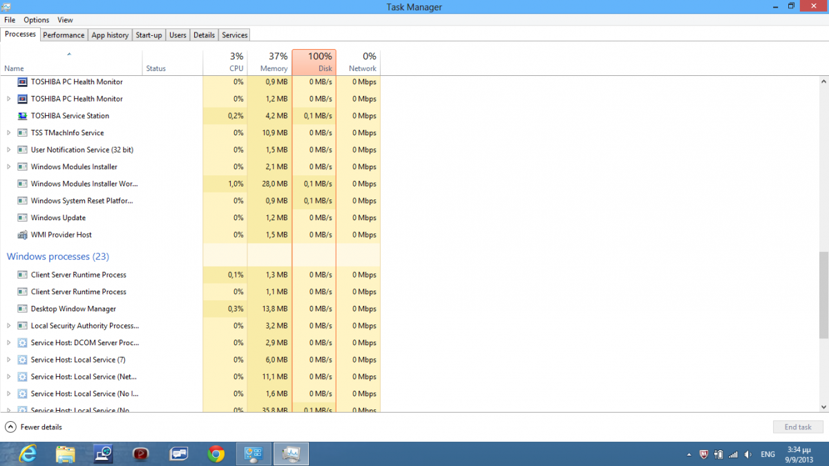Image resolution: width=829 pixels, height=466 pixels.
Task: Click the battery power tray icon
Action: (x=718, y=454)
